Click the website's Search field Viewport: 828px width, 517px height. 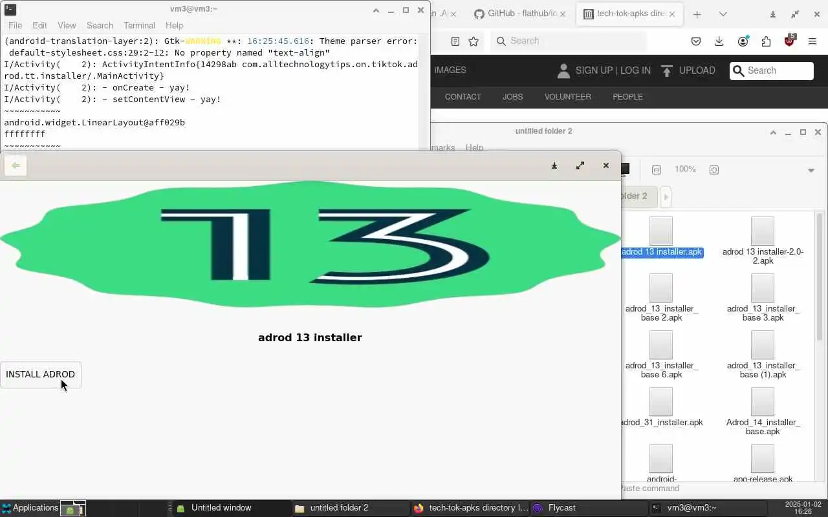coord(772,70)
